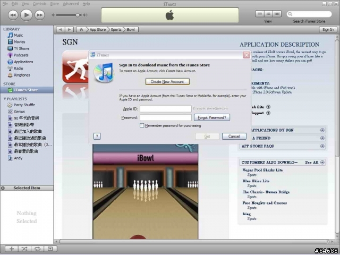Click the high volume speaker icon
This screenshot has height=255, width=340.
tap(85, 15)
